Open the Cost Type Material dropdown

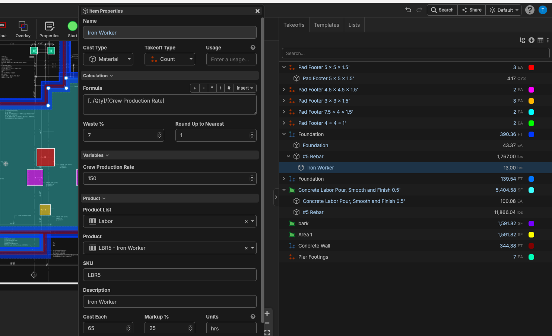pyautogui.click(x=108, y=59)
